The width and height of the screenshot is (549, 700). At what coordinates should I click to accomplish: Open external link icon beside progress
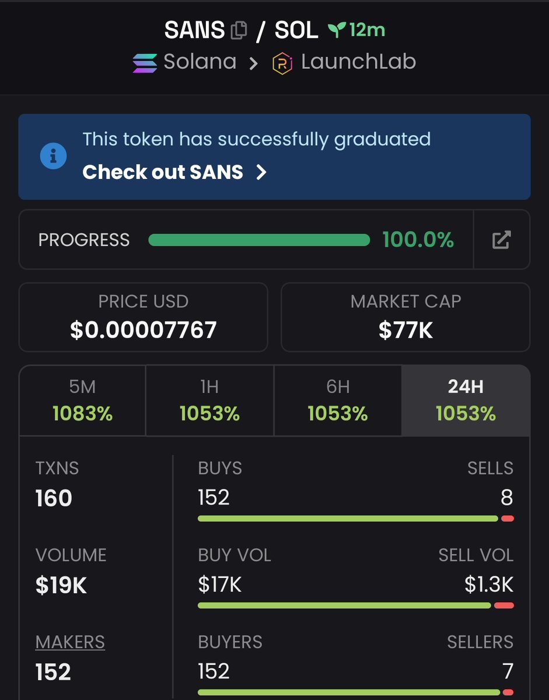click(x=501, y=240)
